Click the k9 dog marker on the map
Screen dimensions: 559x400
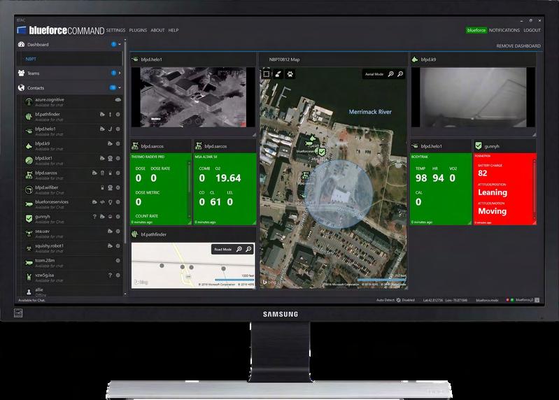click(312, 138)
